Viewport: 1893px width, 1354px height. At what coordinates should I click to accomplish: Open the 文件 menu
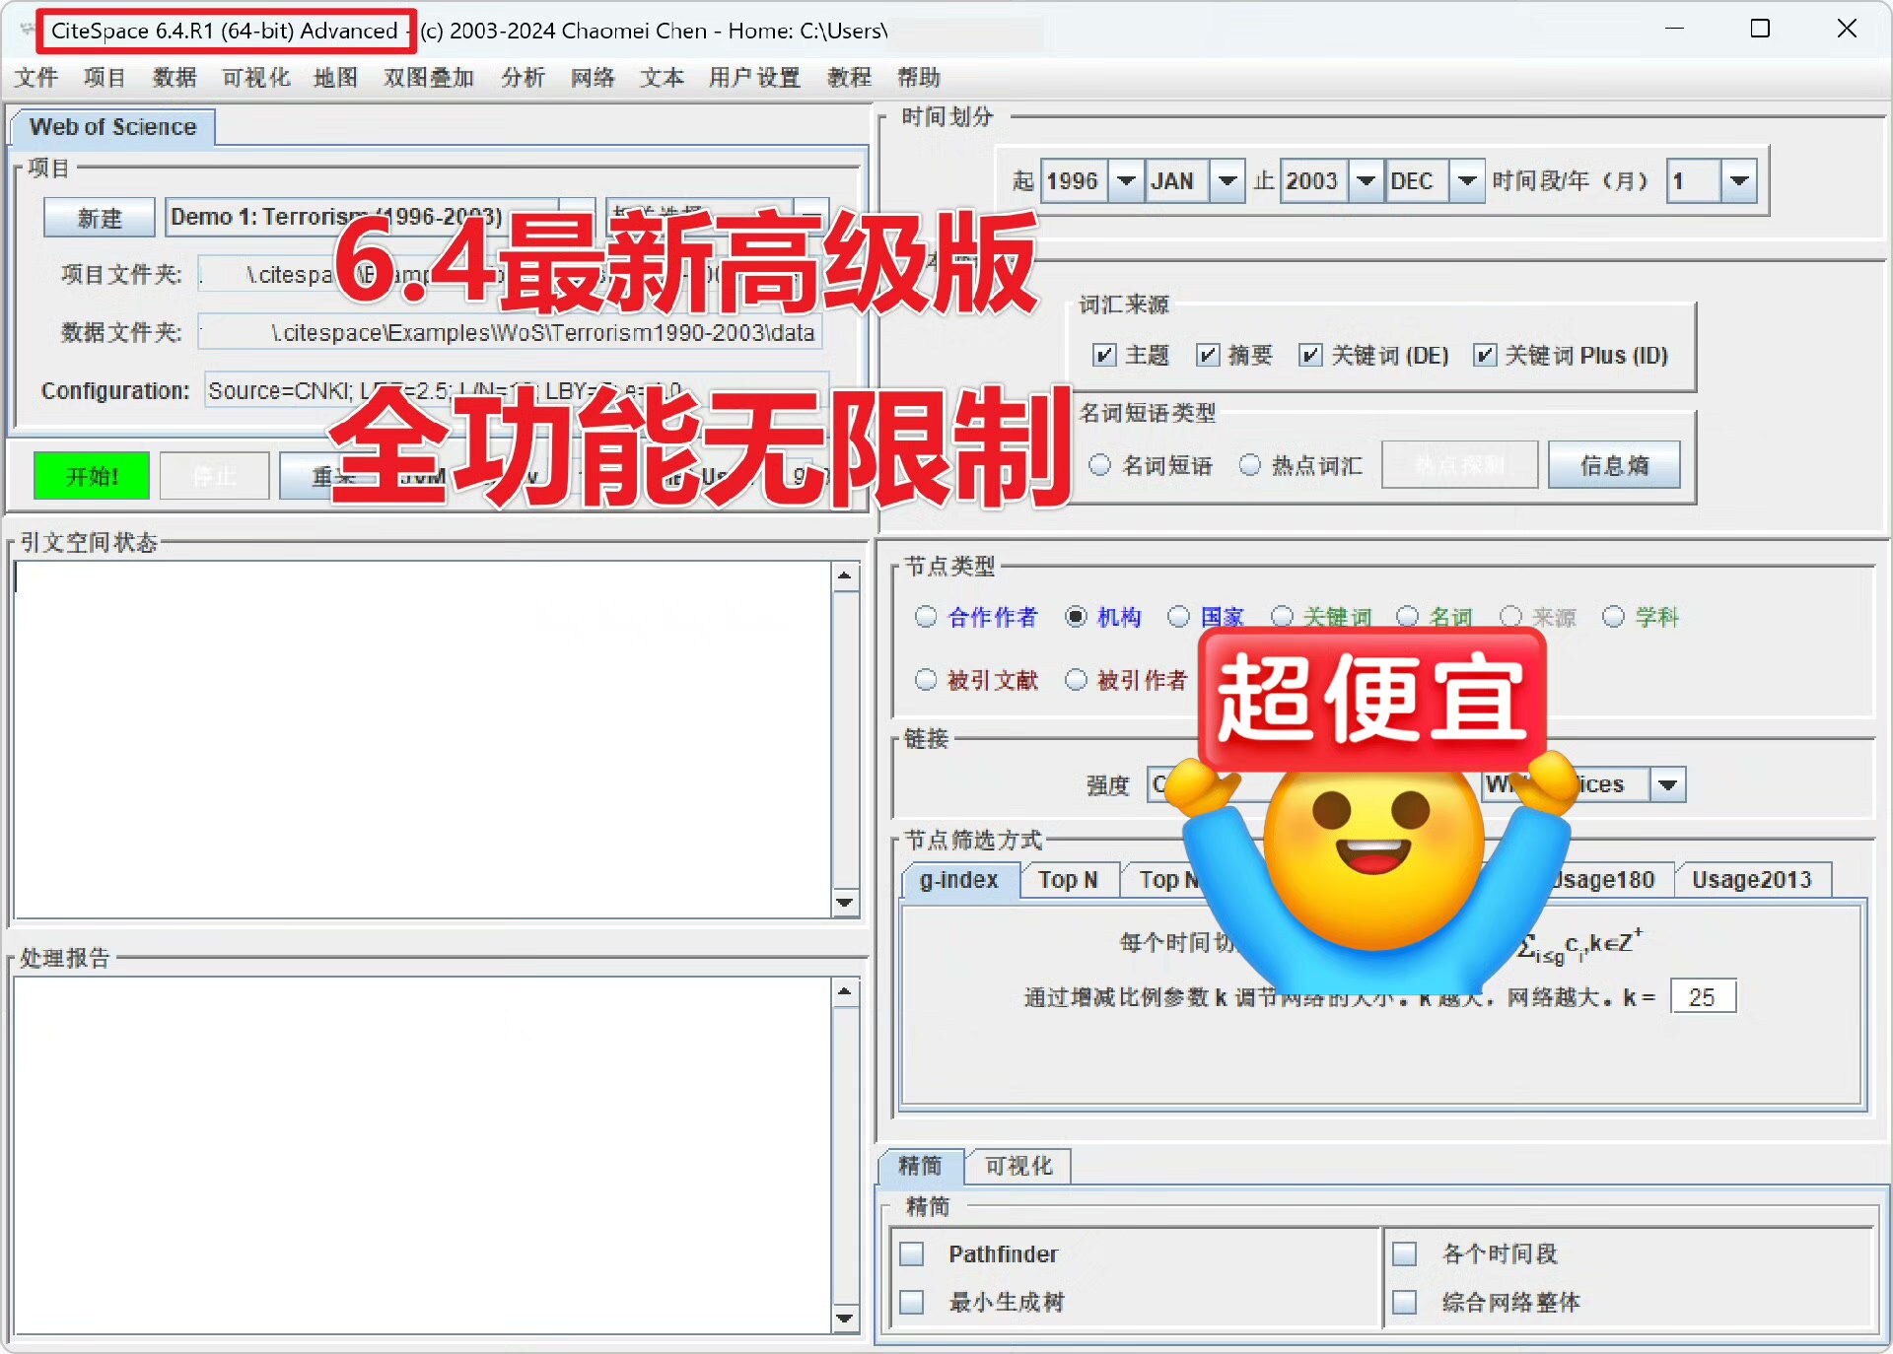[x=36, y=77]
